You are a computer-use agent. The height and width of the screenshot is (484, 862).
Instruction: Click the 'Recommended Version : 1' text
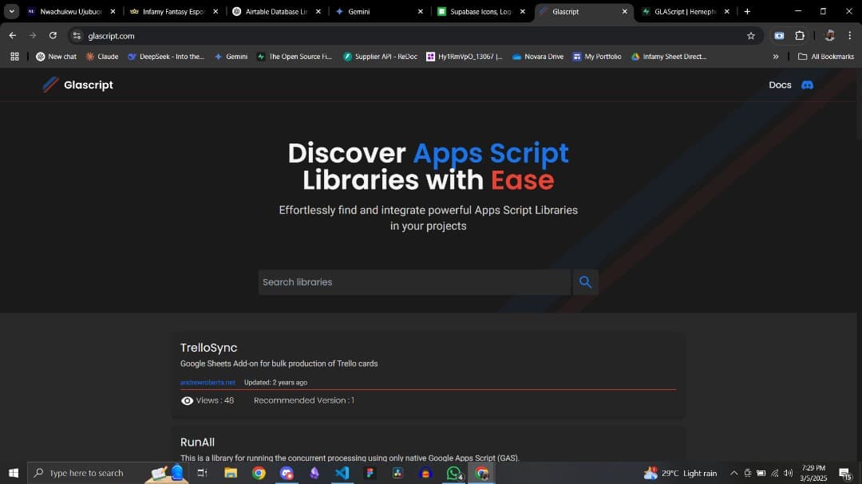[304, 400]
